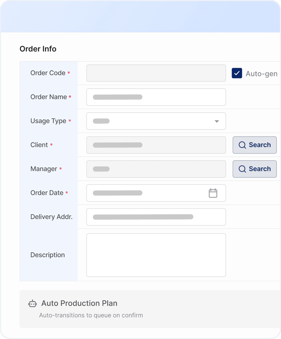
Task: Click the "Description" label
Action: click(x=48, y=255)
